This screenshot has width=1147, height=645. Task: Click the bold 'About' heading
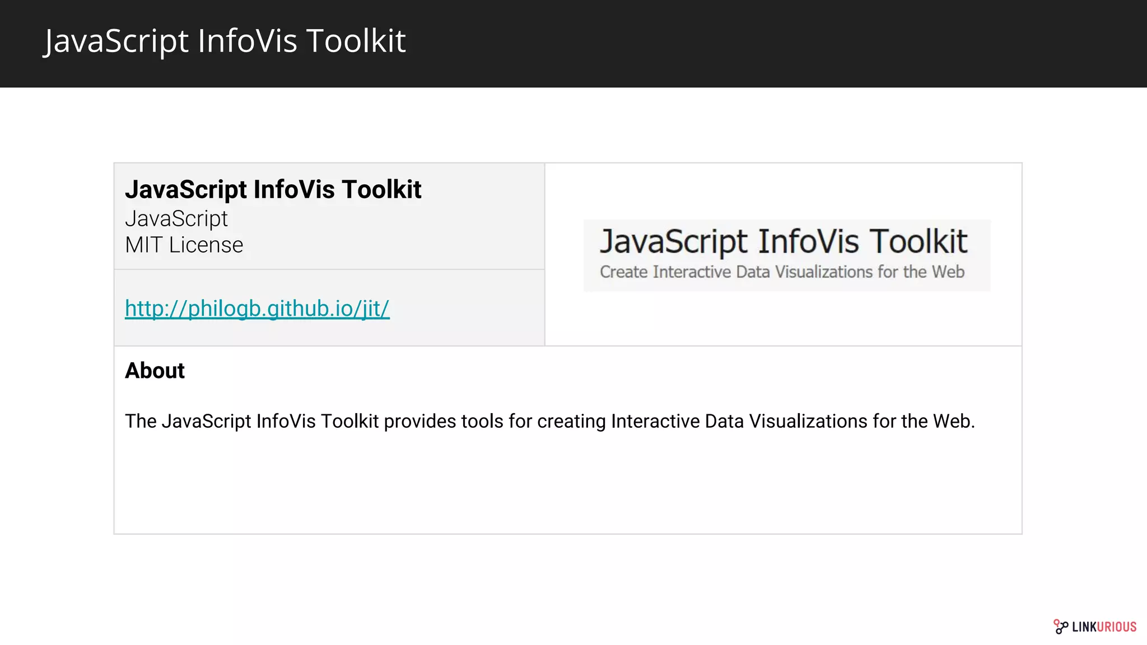[x=155, y=371]
